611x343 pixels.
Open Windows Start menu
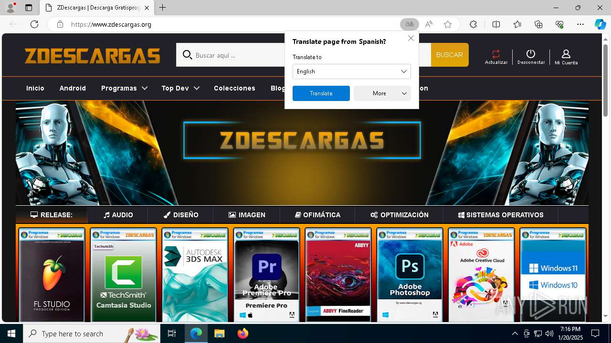tap(11, 333)
